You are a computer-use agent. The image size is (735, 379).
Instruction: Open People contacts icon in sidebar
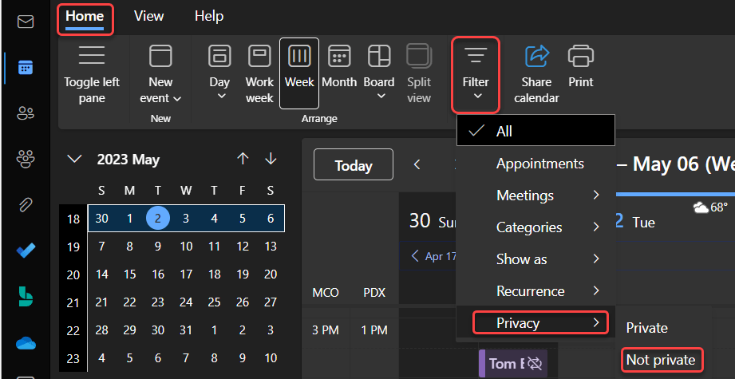coord(26,113)
